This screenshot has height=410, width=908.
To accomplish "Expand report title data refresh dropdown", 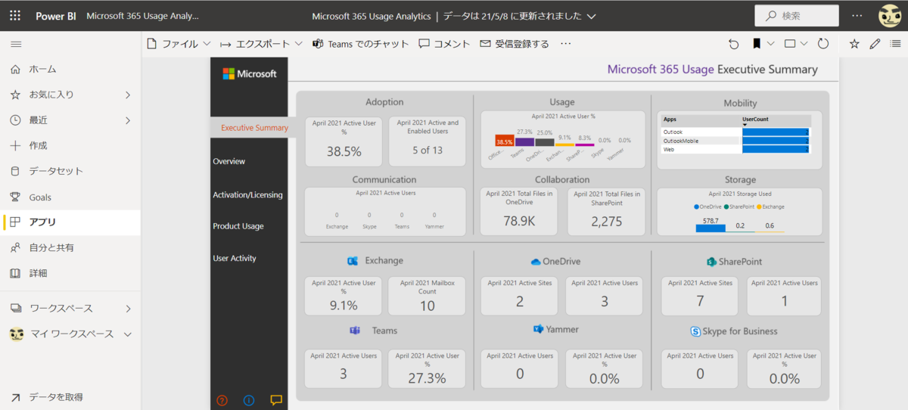I will [x=591, y=16].
